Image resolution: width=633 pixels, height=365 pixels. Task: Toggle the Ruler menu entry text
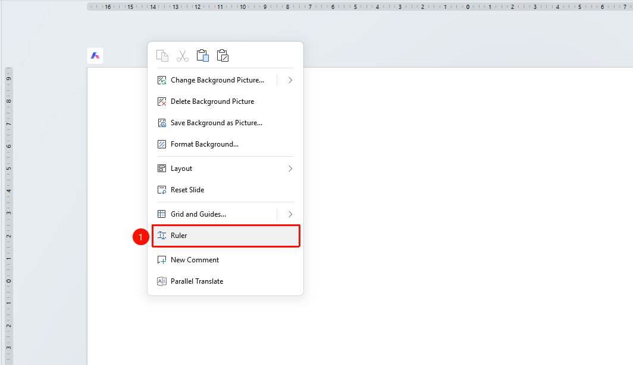pos(179,236)
